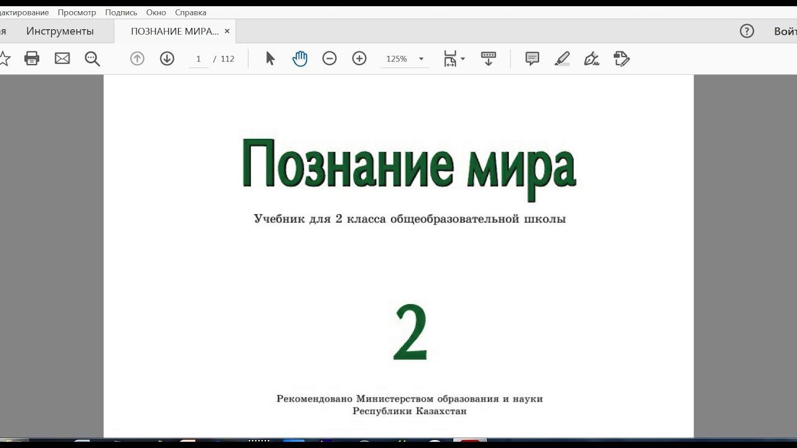Image resolution: width=797 pixels, height=448 pixels.
Task: Close the ПОЗНАНИЕ МИРА document tab
Action: (x=227, y=31)
